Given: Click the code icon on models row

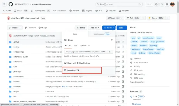Looking at the screenshot, I should 123,82.
